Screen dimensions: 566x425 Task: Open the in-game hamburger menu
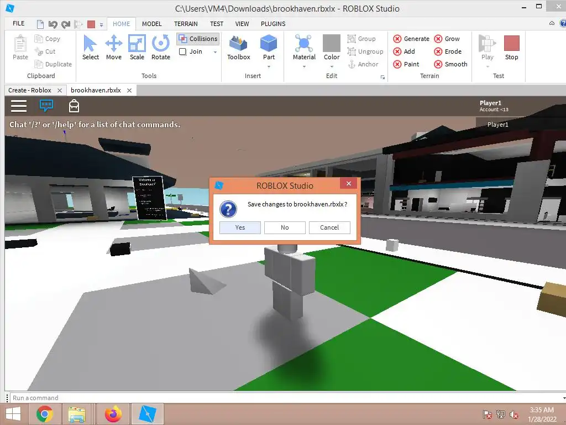[19, 106]
